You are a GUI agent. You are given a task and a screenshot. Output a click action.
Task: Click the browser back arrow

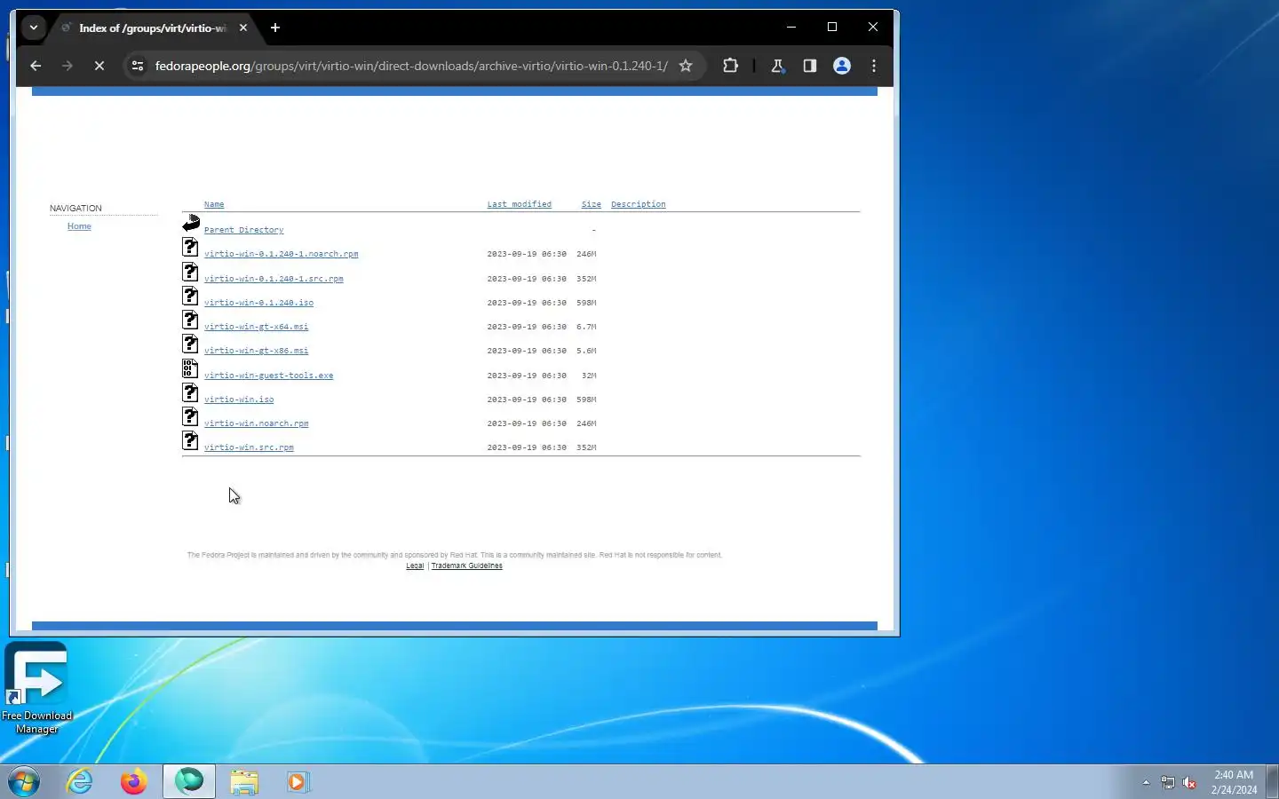36,66
